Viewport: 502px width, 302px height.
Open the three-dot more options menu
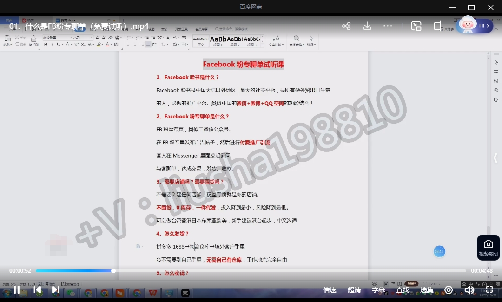[x=388, y=26]
